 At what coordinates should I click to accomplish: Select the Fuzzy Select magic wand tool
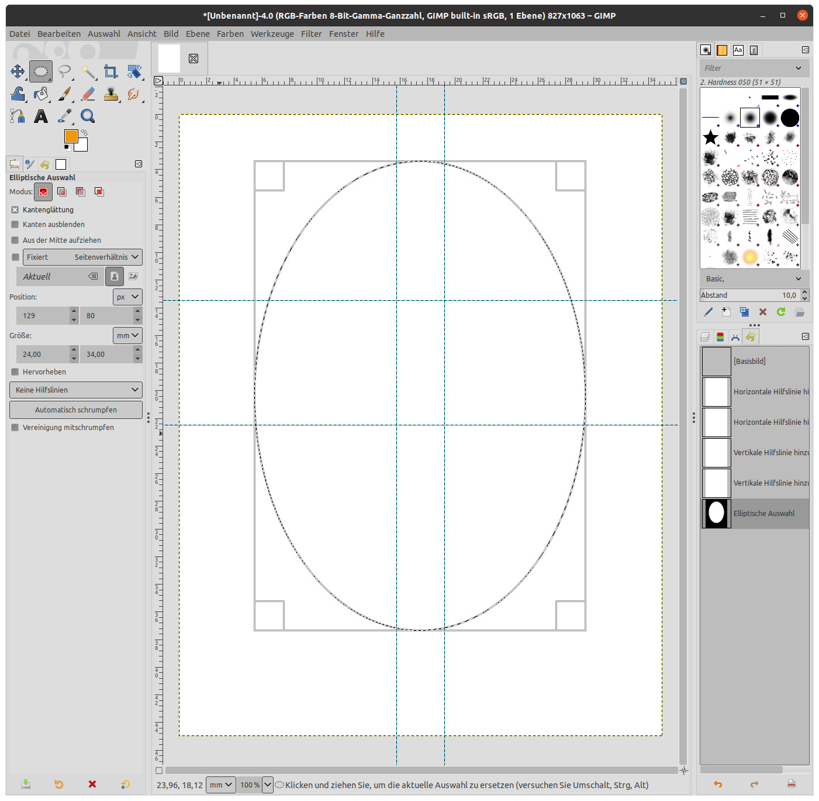click(x=88, y=71)
